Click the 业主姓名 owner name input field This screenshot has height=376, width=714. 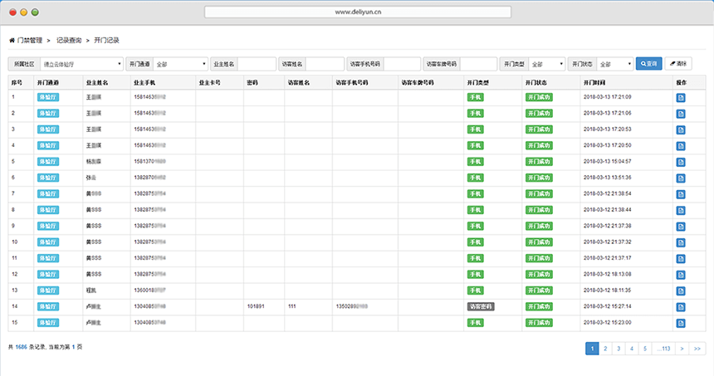point(257,64)
